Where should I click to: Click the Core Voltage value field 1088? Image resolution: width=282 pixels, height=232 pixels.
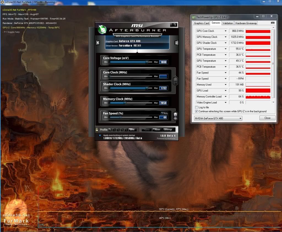[x=164, y=62]
